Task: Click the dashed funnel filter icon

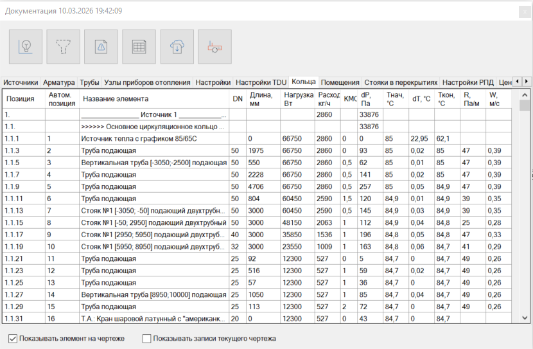Action: (x=64, y=46)
